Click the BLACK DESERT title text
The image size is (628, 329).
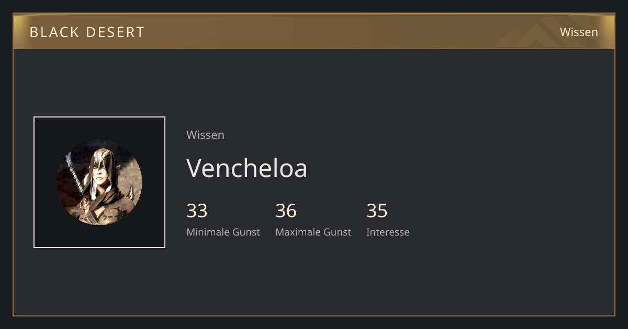tap(87, 32)
